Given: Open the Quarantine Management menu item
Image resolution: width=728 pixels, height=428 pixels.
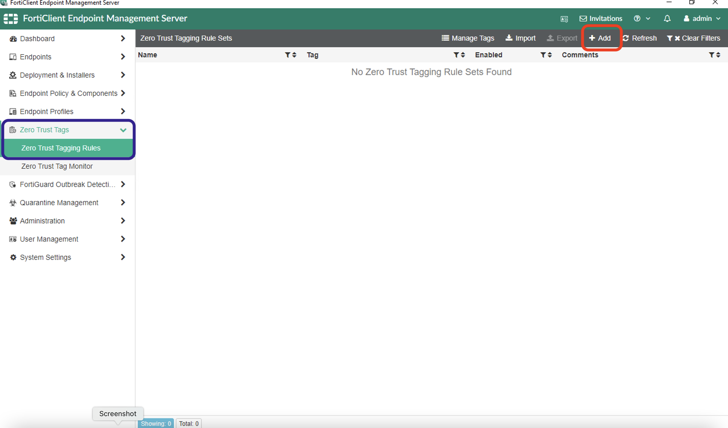Looking at the screenshot, I should pos(68,202).
